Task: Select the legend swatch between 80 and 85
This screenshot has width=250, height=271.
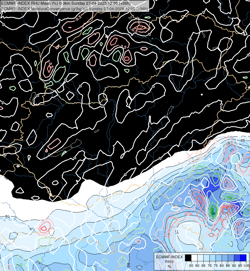Action: pyautogui.click(x=225, y=258)
